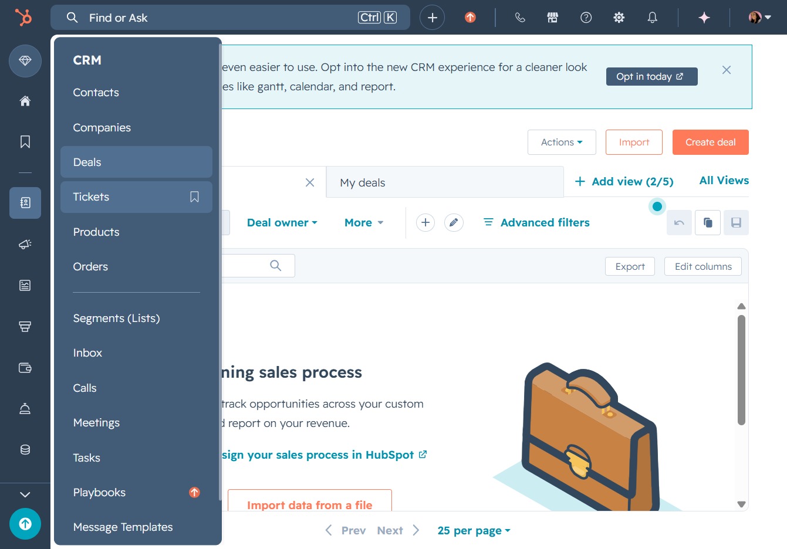Open Message Templates in the CRM menu
787x549 pixels.
click(136, 527)
